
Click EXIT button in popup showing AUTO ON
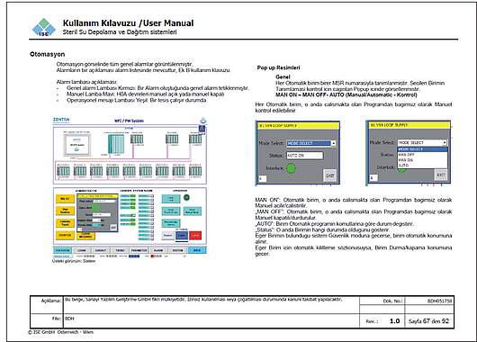coord(330,175)
